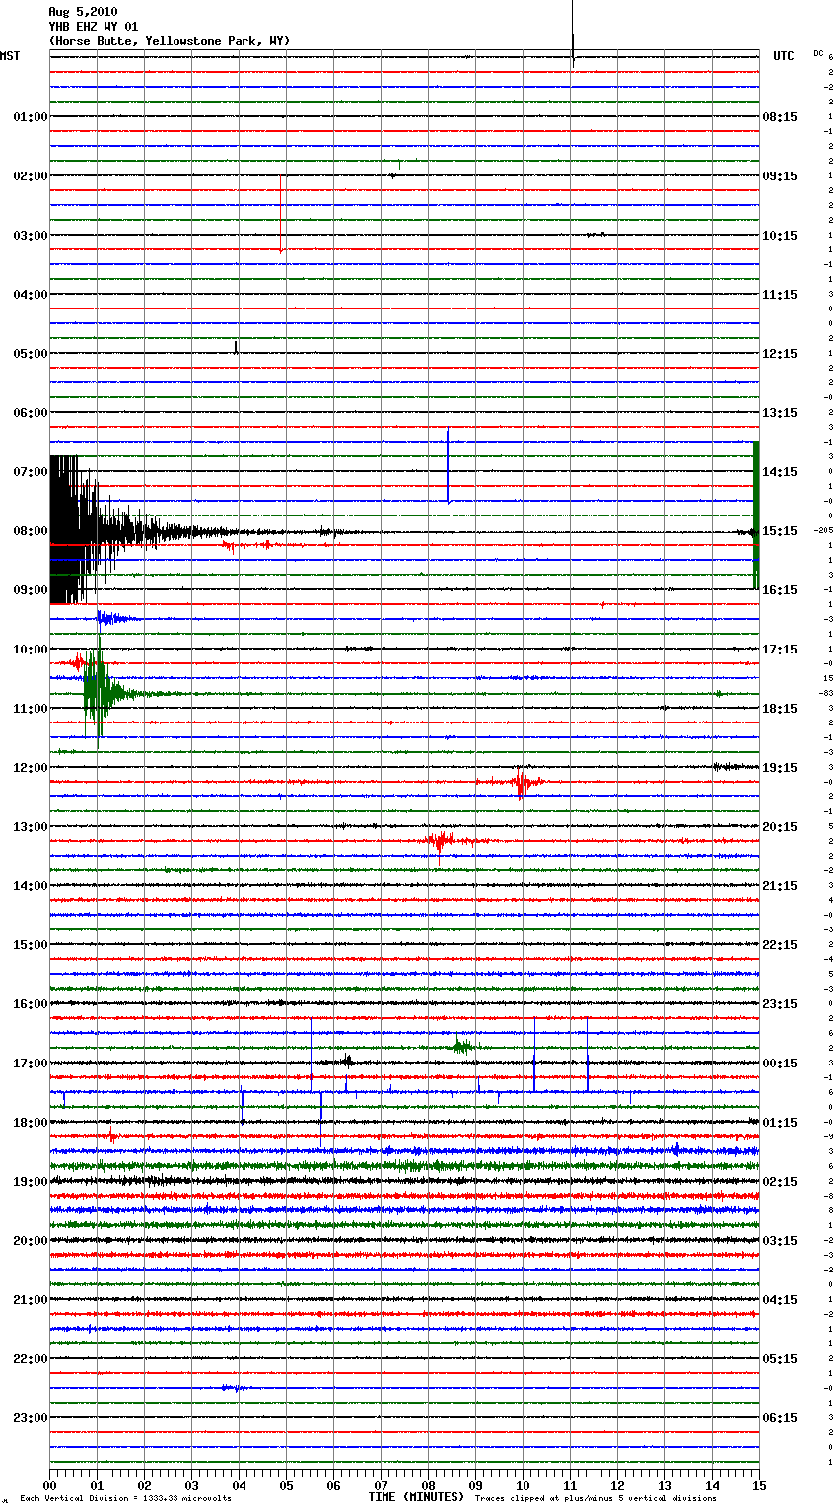Screen dimensions: 838x1512
Task: Click the UTC time label "04:15"
Action: coord(780,1300)
